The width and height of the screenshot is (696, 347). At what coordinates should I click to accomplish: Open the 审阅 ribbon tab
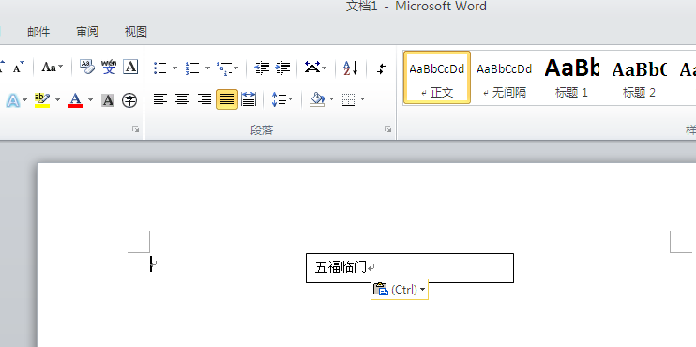87,32
